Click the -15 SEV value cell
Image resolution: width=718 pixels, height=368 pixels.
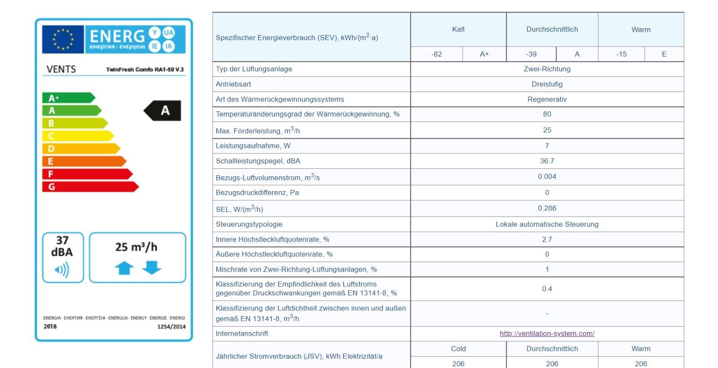pos(622,54)
